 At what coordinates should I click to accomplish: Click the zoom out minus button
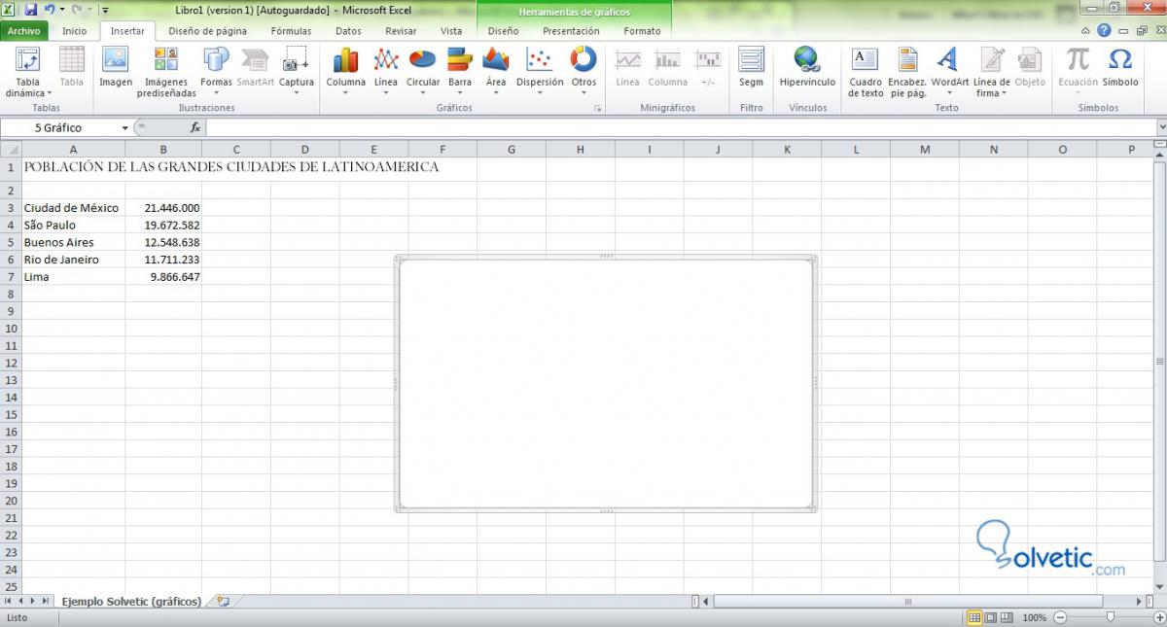[x=1060, y=617]
